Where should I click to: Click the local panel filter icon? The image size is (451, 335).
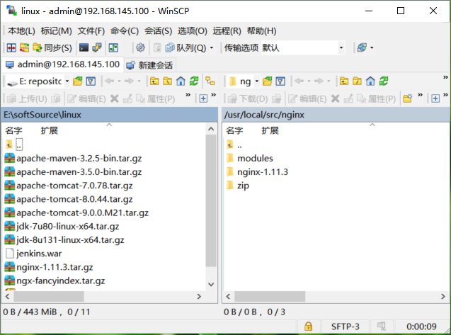tap(91, 81)
